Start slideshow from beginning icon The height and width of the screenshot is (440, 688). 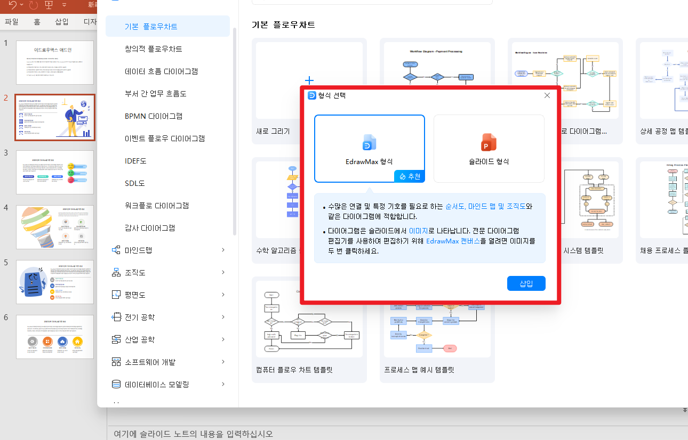(x=49, y=5)
